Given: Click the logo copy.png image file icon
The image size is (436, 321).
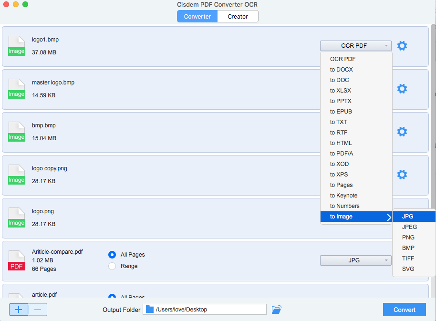Looking at the screenshot, I should pos(17,175).
